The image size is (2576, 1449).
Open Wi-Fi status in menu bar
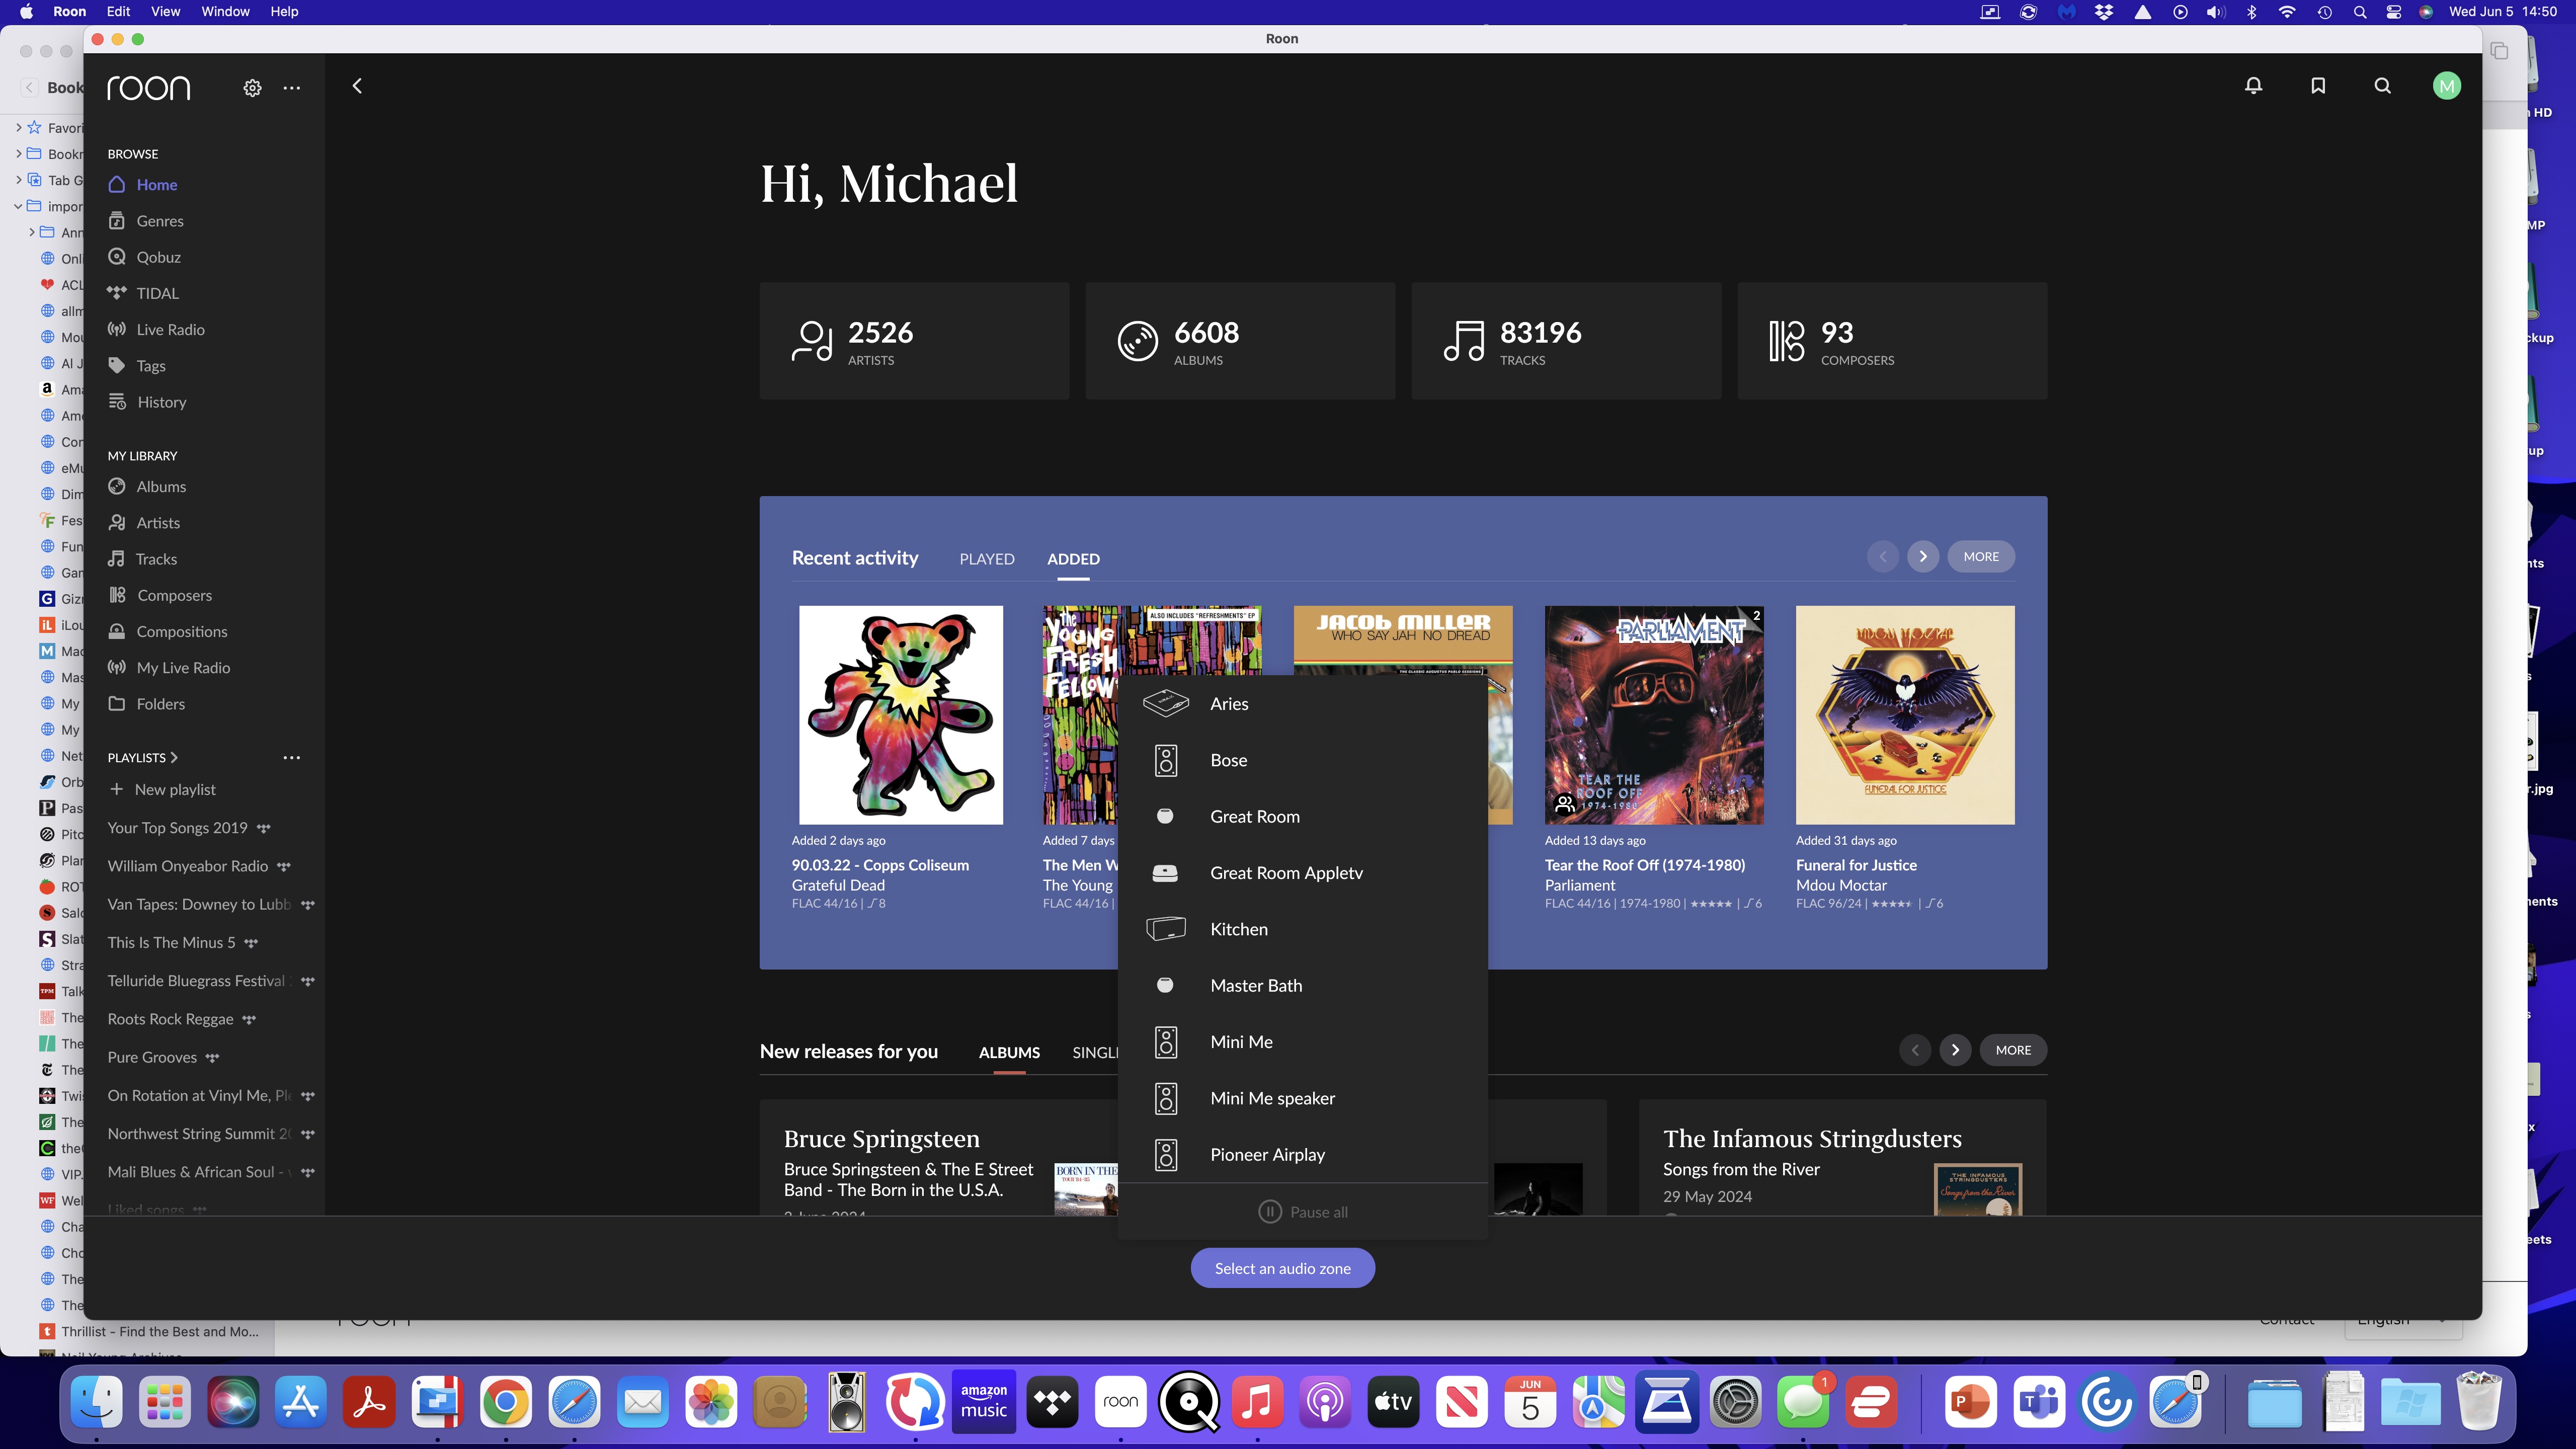click(2287, 11)
